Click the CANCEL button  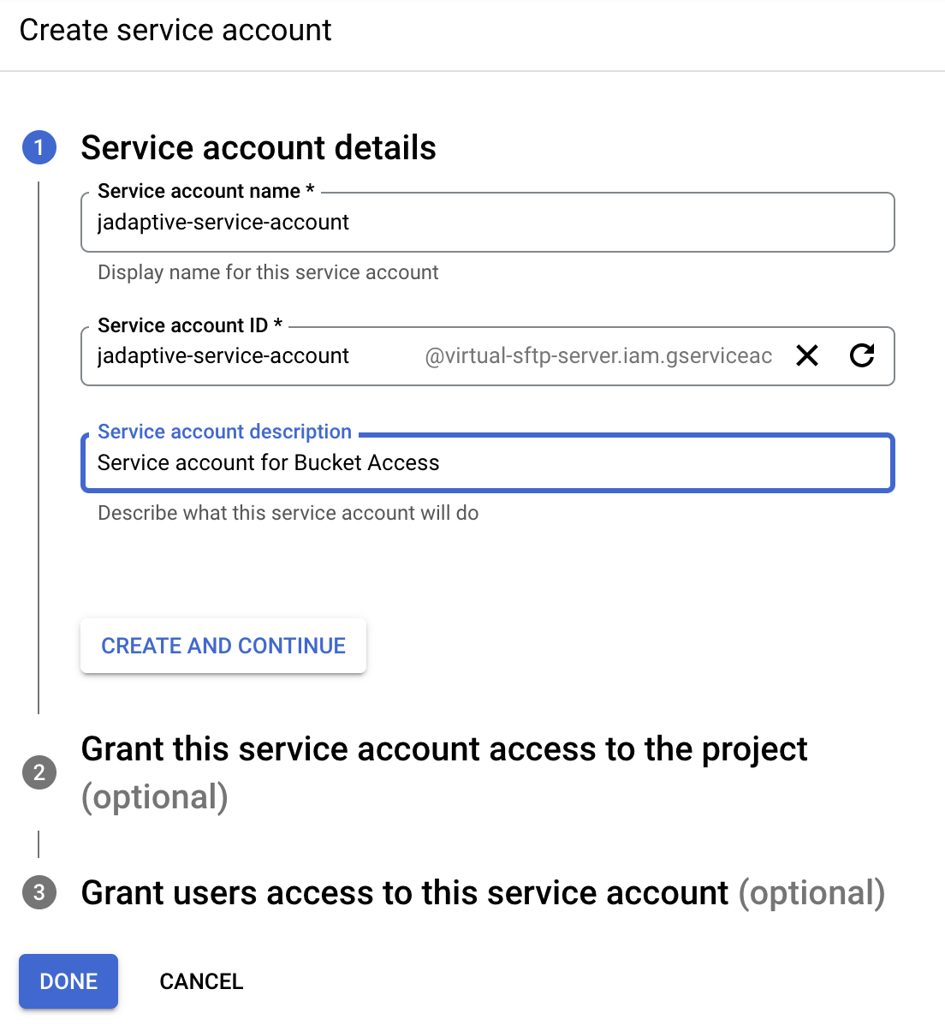201,981
